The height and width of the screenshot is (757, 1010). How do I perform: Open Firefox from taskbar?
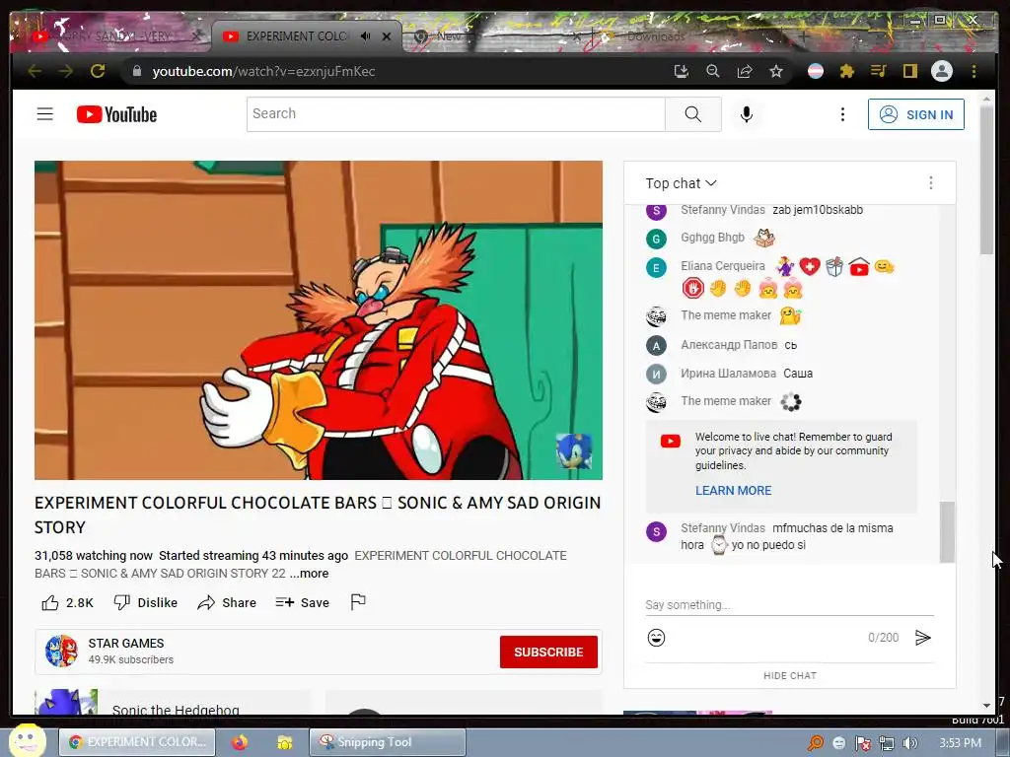[240, 742]
